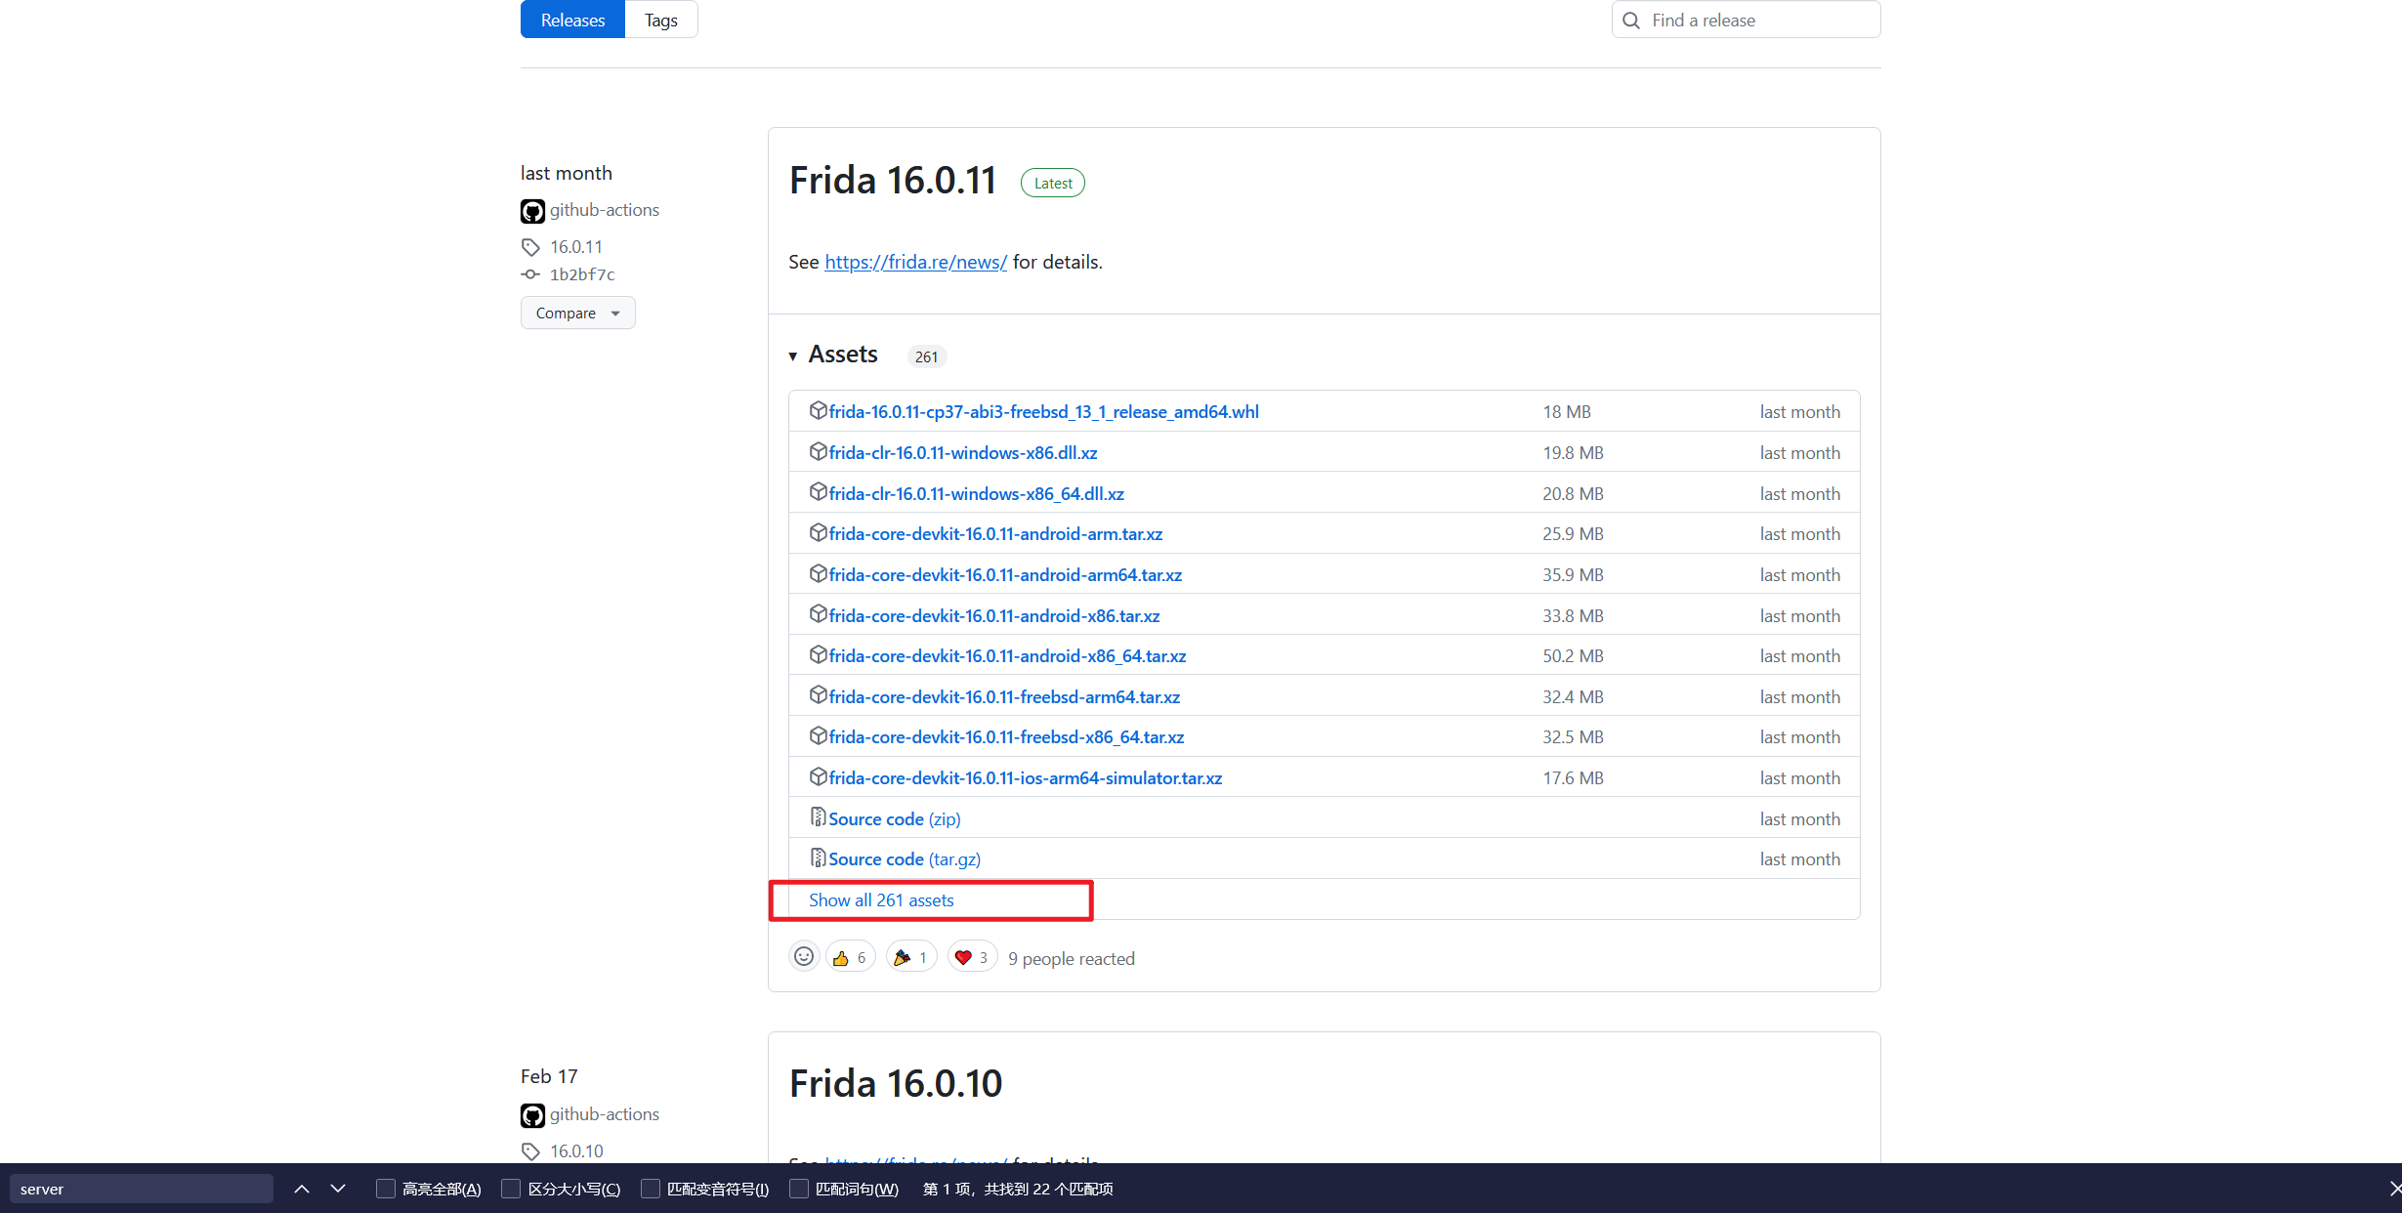This screenshot has width=2402, height=1213.
Task: Switch to the Tags tab
Action: point(661,20)
